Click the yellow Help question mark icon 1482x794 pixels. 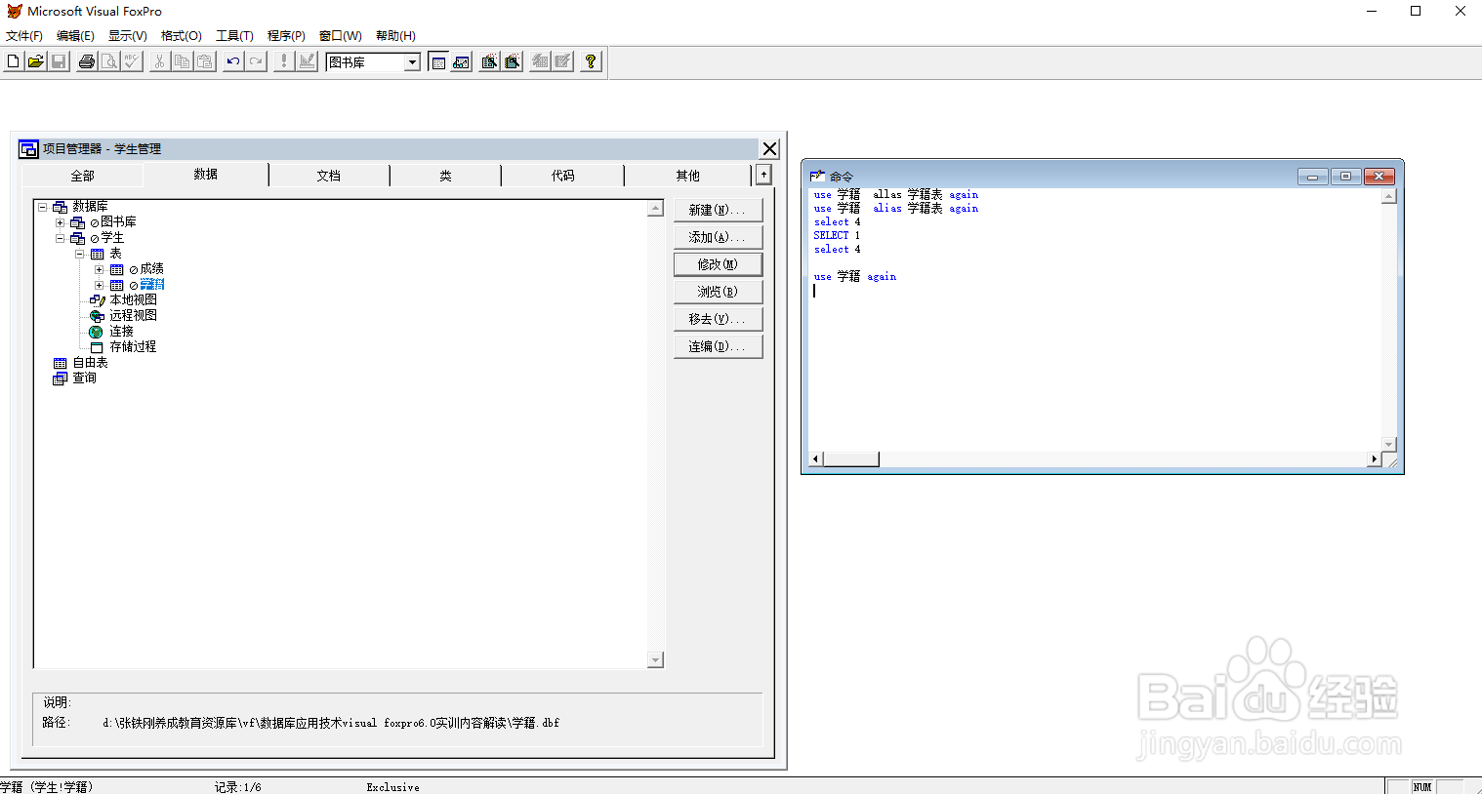[x=591, y=61]
